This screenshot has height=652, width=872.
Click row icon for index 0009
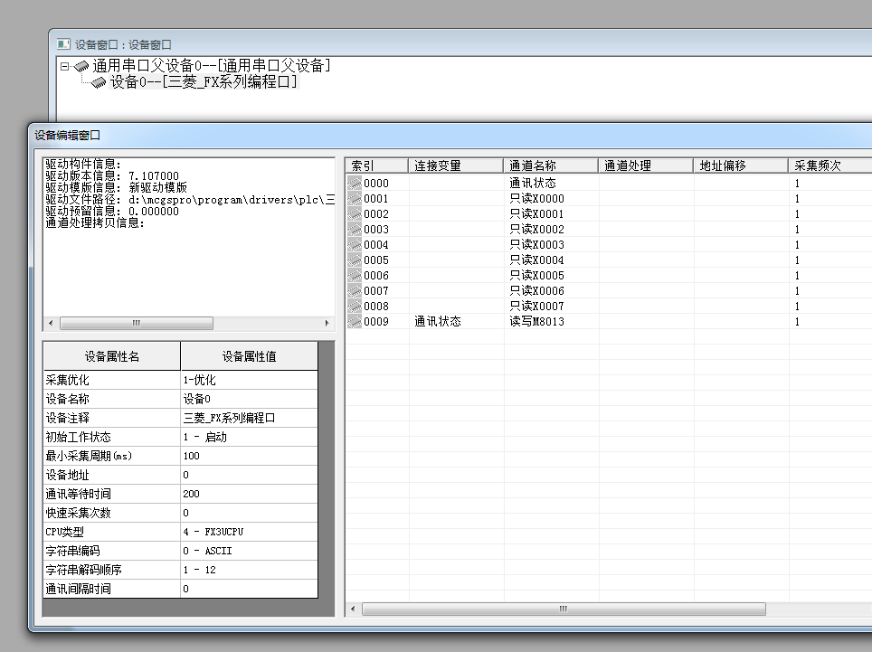click(x=354, y=321)
